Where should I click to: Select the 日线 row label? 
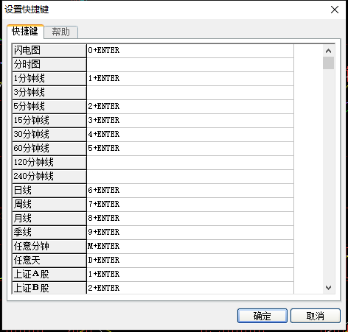pyautogui.click(x=49, y=191)
